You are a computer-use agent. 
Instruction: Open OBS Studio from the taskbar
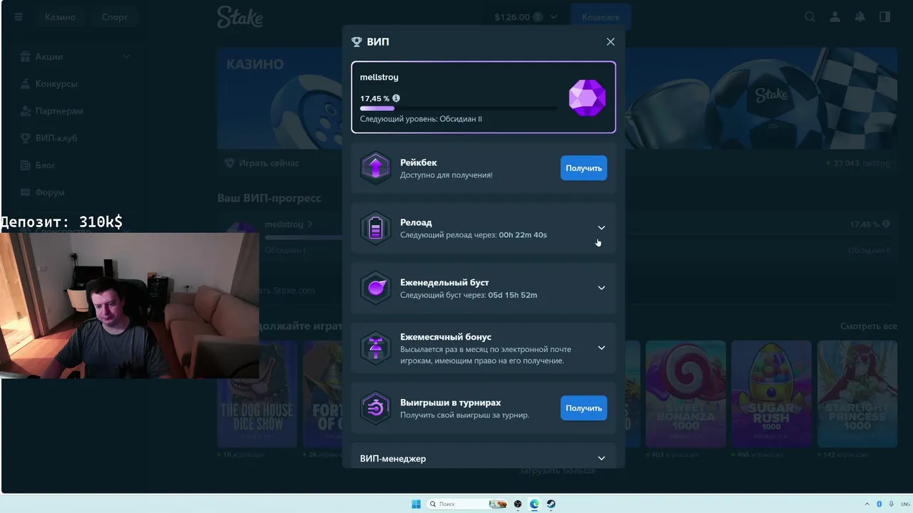pyautogui.click(x=518, y=504)
